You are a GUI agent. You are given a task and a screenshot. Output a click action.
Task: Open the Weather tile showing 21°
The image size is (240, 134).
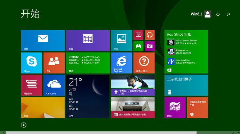[x=88, y=96]
